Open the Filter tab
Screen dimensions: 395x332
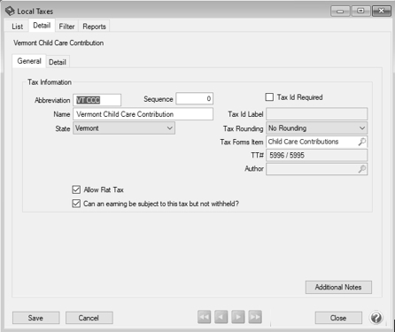click(x=66, y=27)
